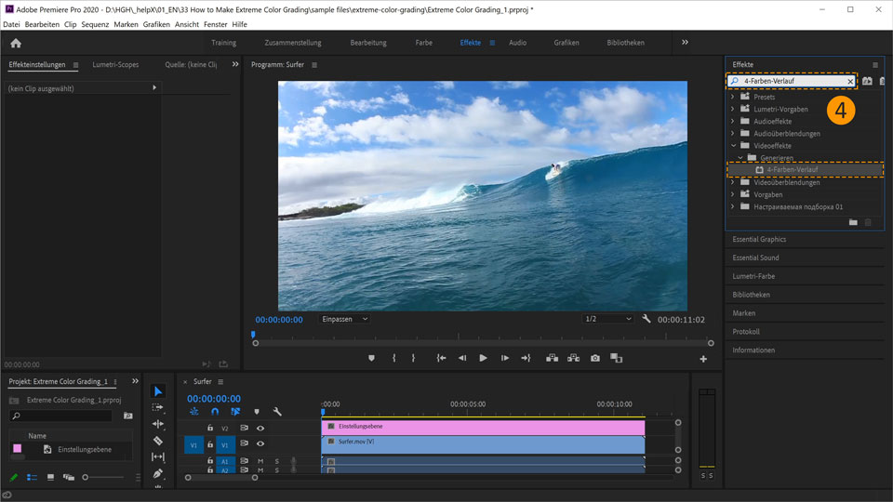The image size is (893, 502).
Task: Click the Home icon
Action: [x=16, y=43]
